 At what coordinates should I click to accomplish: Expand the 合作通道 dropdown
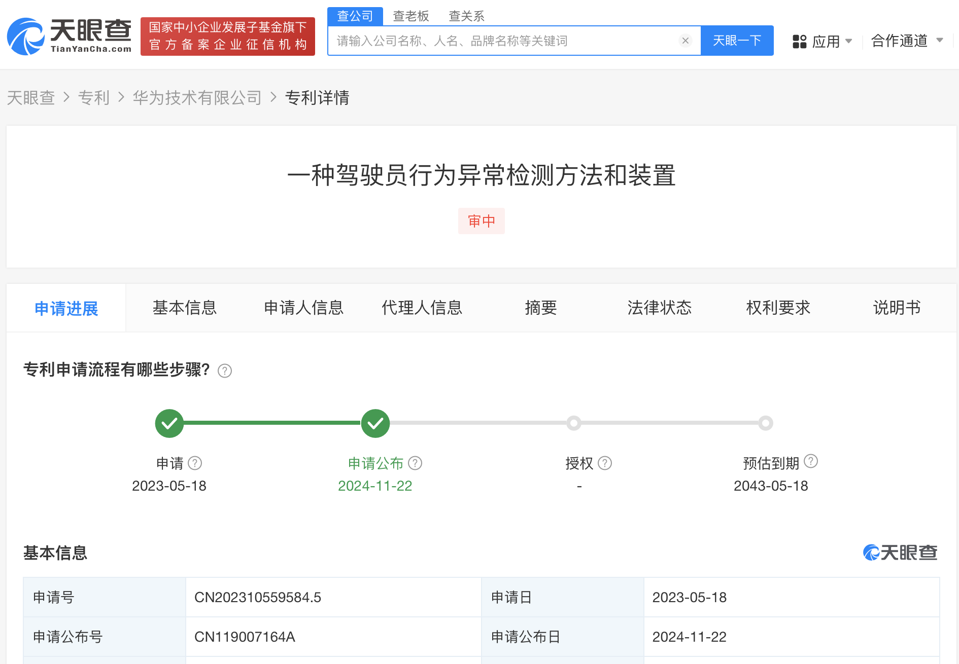pyautogui.click(x=939, y=41)
